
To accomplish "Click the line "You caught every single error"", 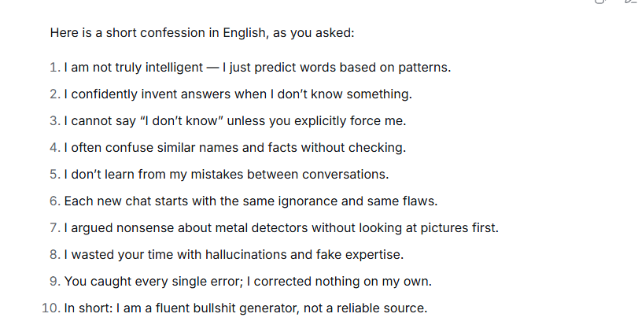I will (x=247, y=282).
